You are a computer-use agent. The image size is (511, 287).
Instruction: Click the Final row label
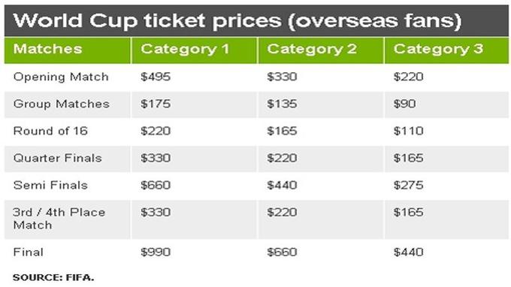pyautogui.click(x=28, y=252)
